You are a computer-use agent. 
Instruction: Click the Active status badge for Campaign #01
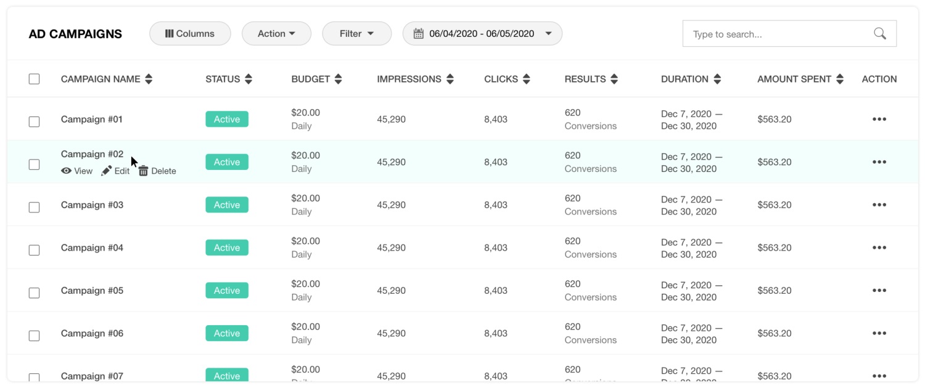(x=227, y=119)
